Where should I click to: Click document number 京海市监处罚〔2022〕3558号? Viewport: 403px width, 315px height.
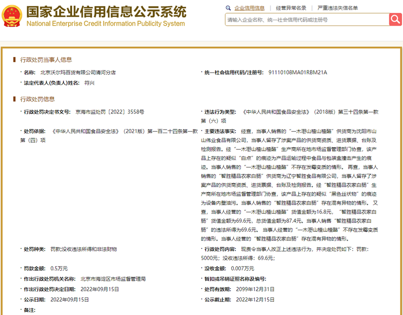coord(110,112)
